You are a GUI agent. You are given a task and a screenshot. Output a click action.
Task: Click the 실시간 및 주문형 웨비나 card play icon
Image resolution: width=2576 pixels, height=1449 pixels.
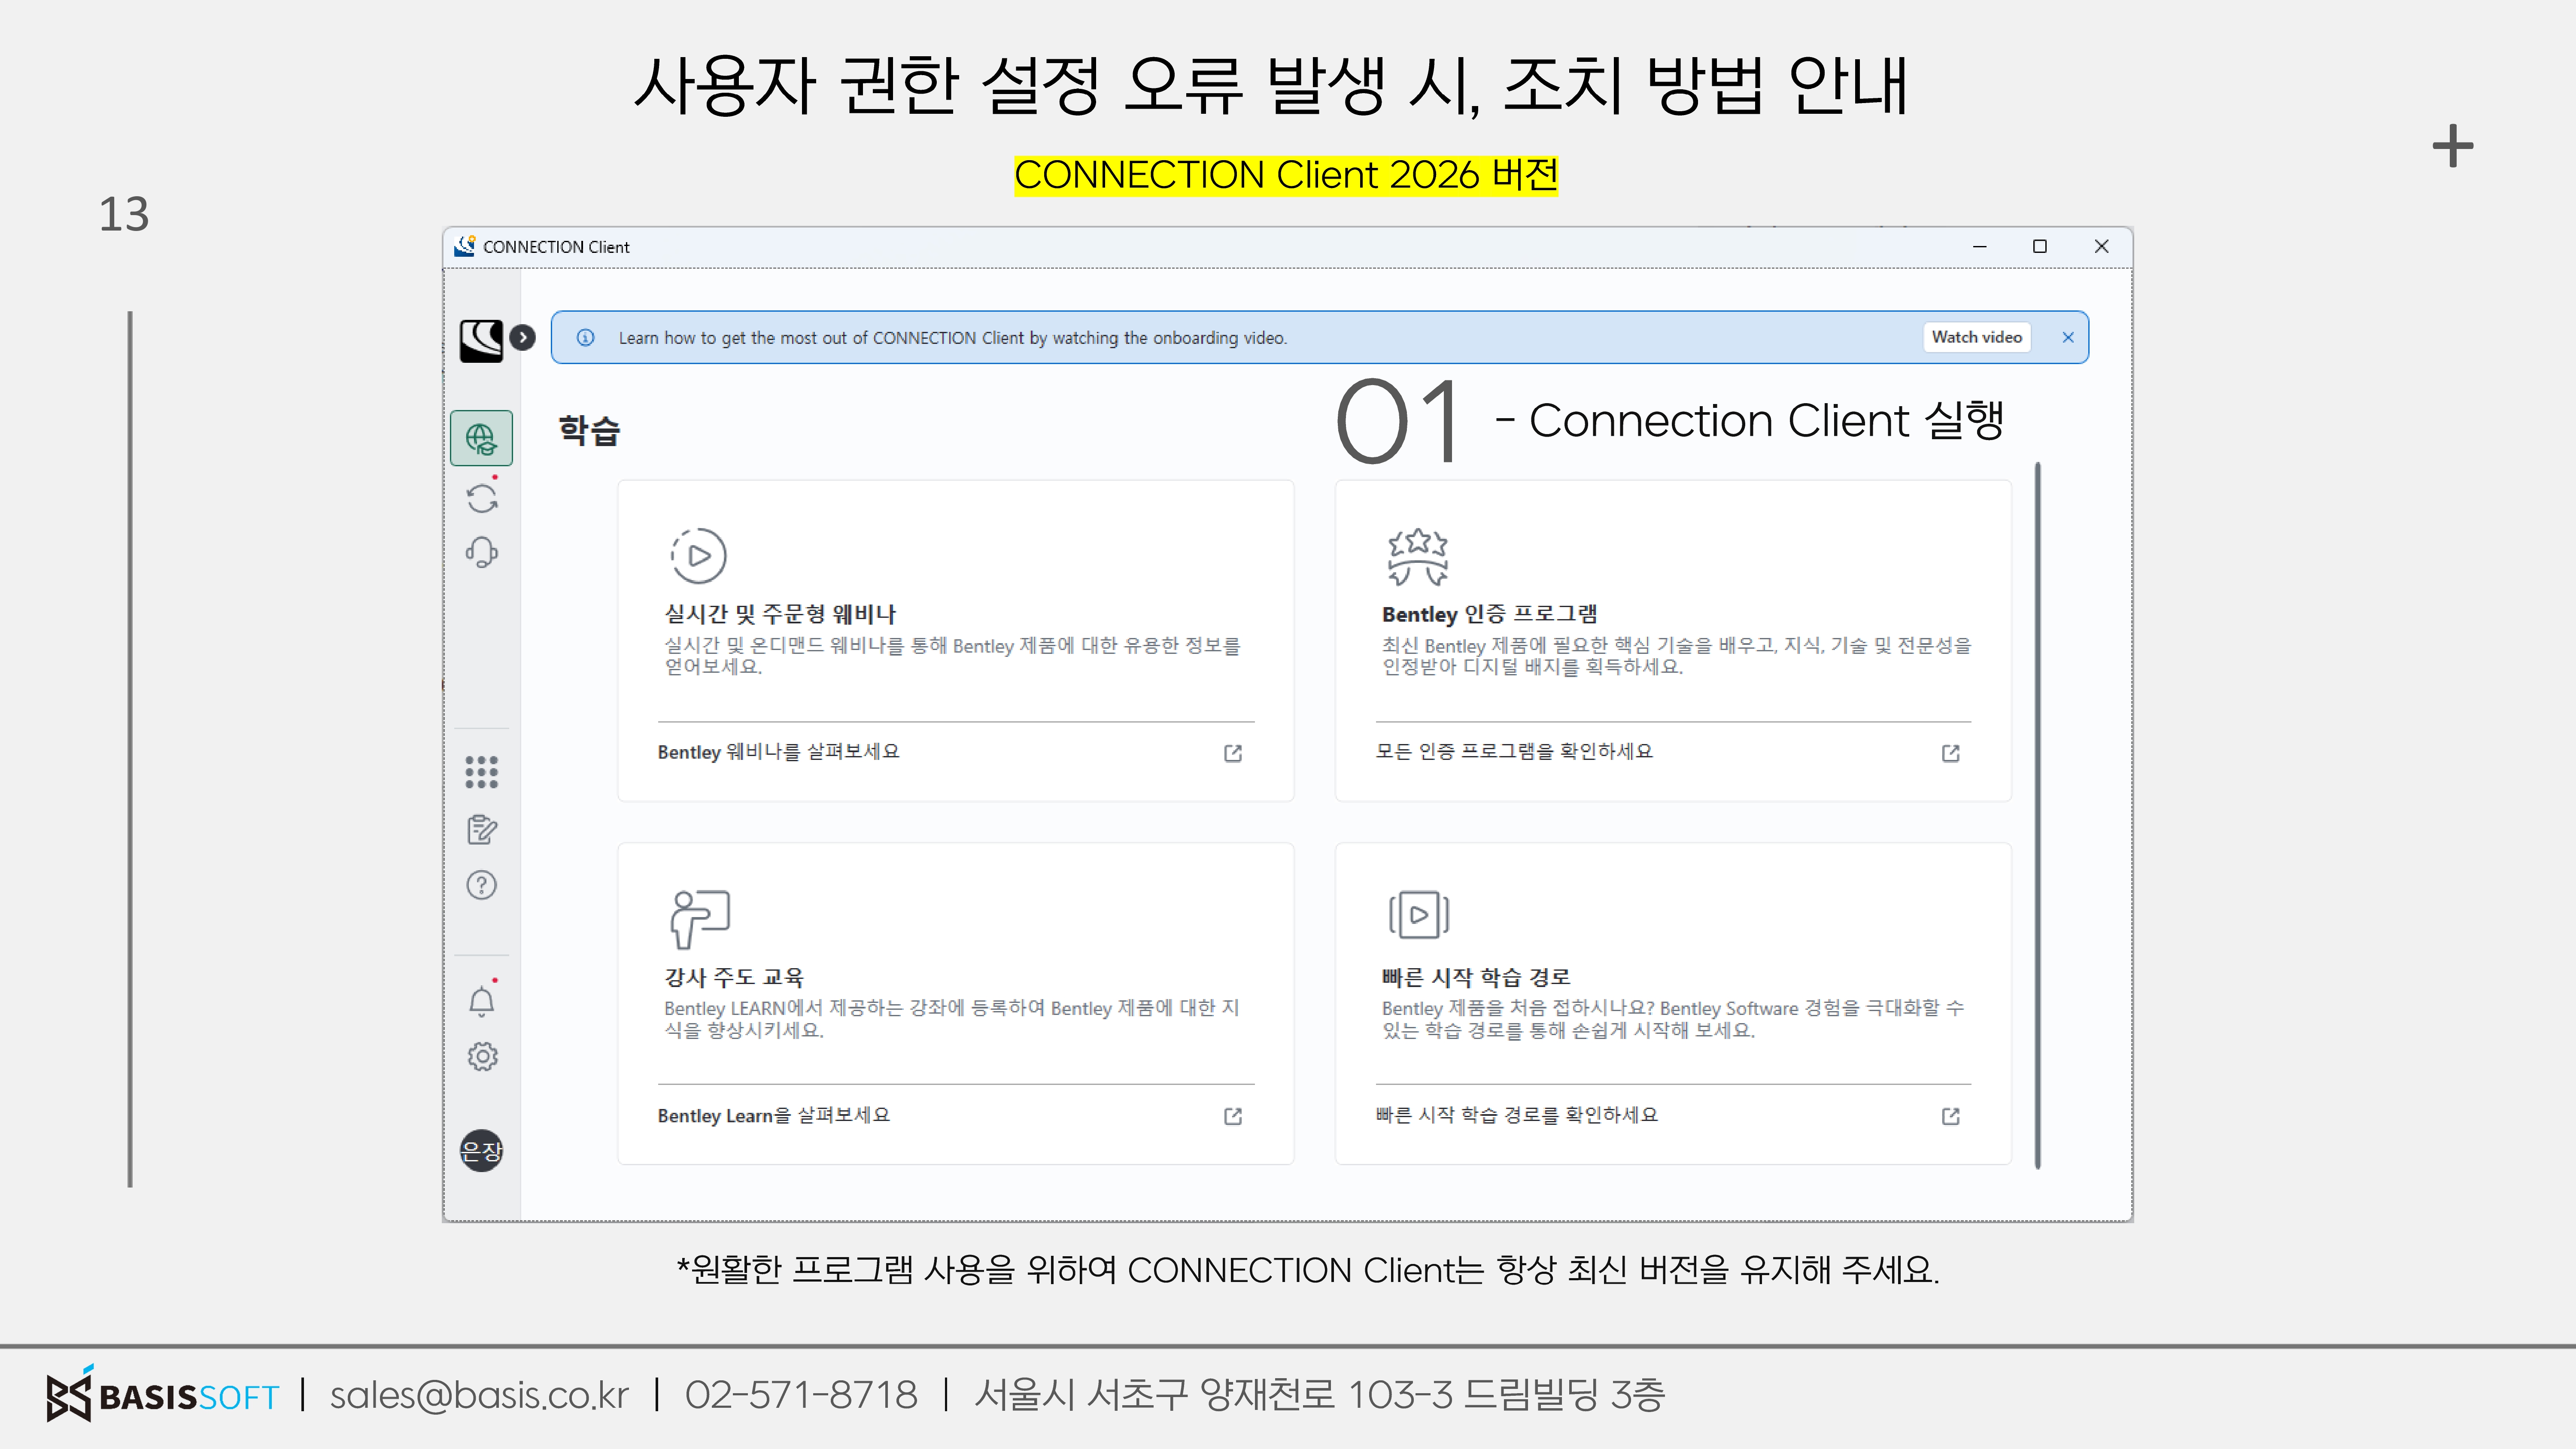click(x=698, y=555)
